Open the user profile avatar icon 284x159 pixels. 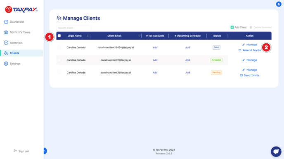279,4
